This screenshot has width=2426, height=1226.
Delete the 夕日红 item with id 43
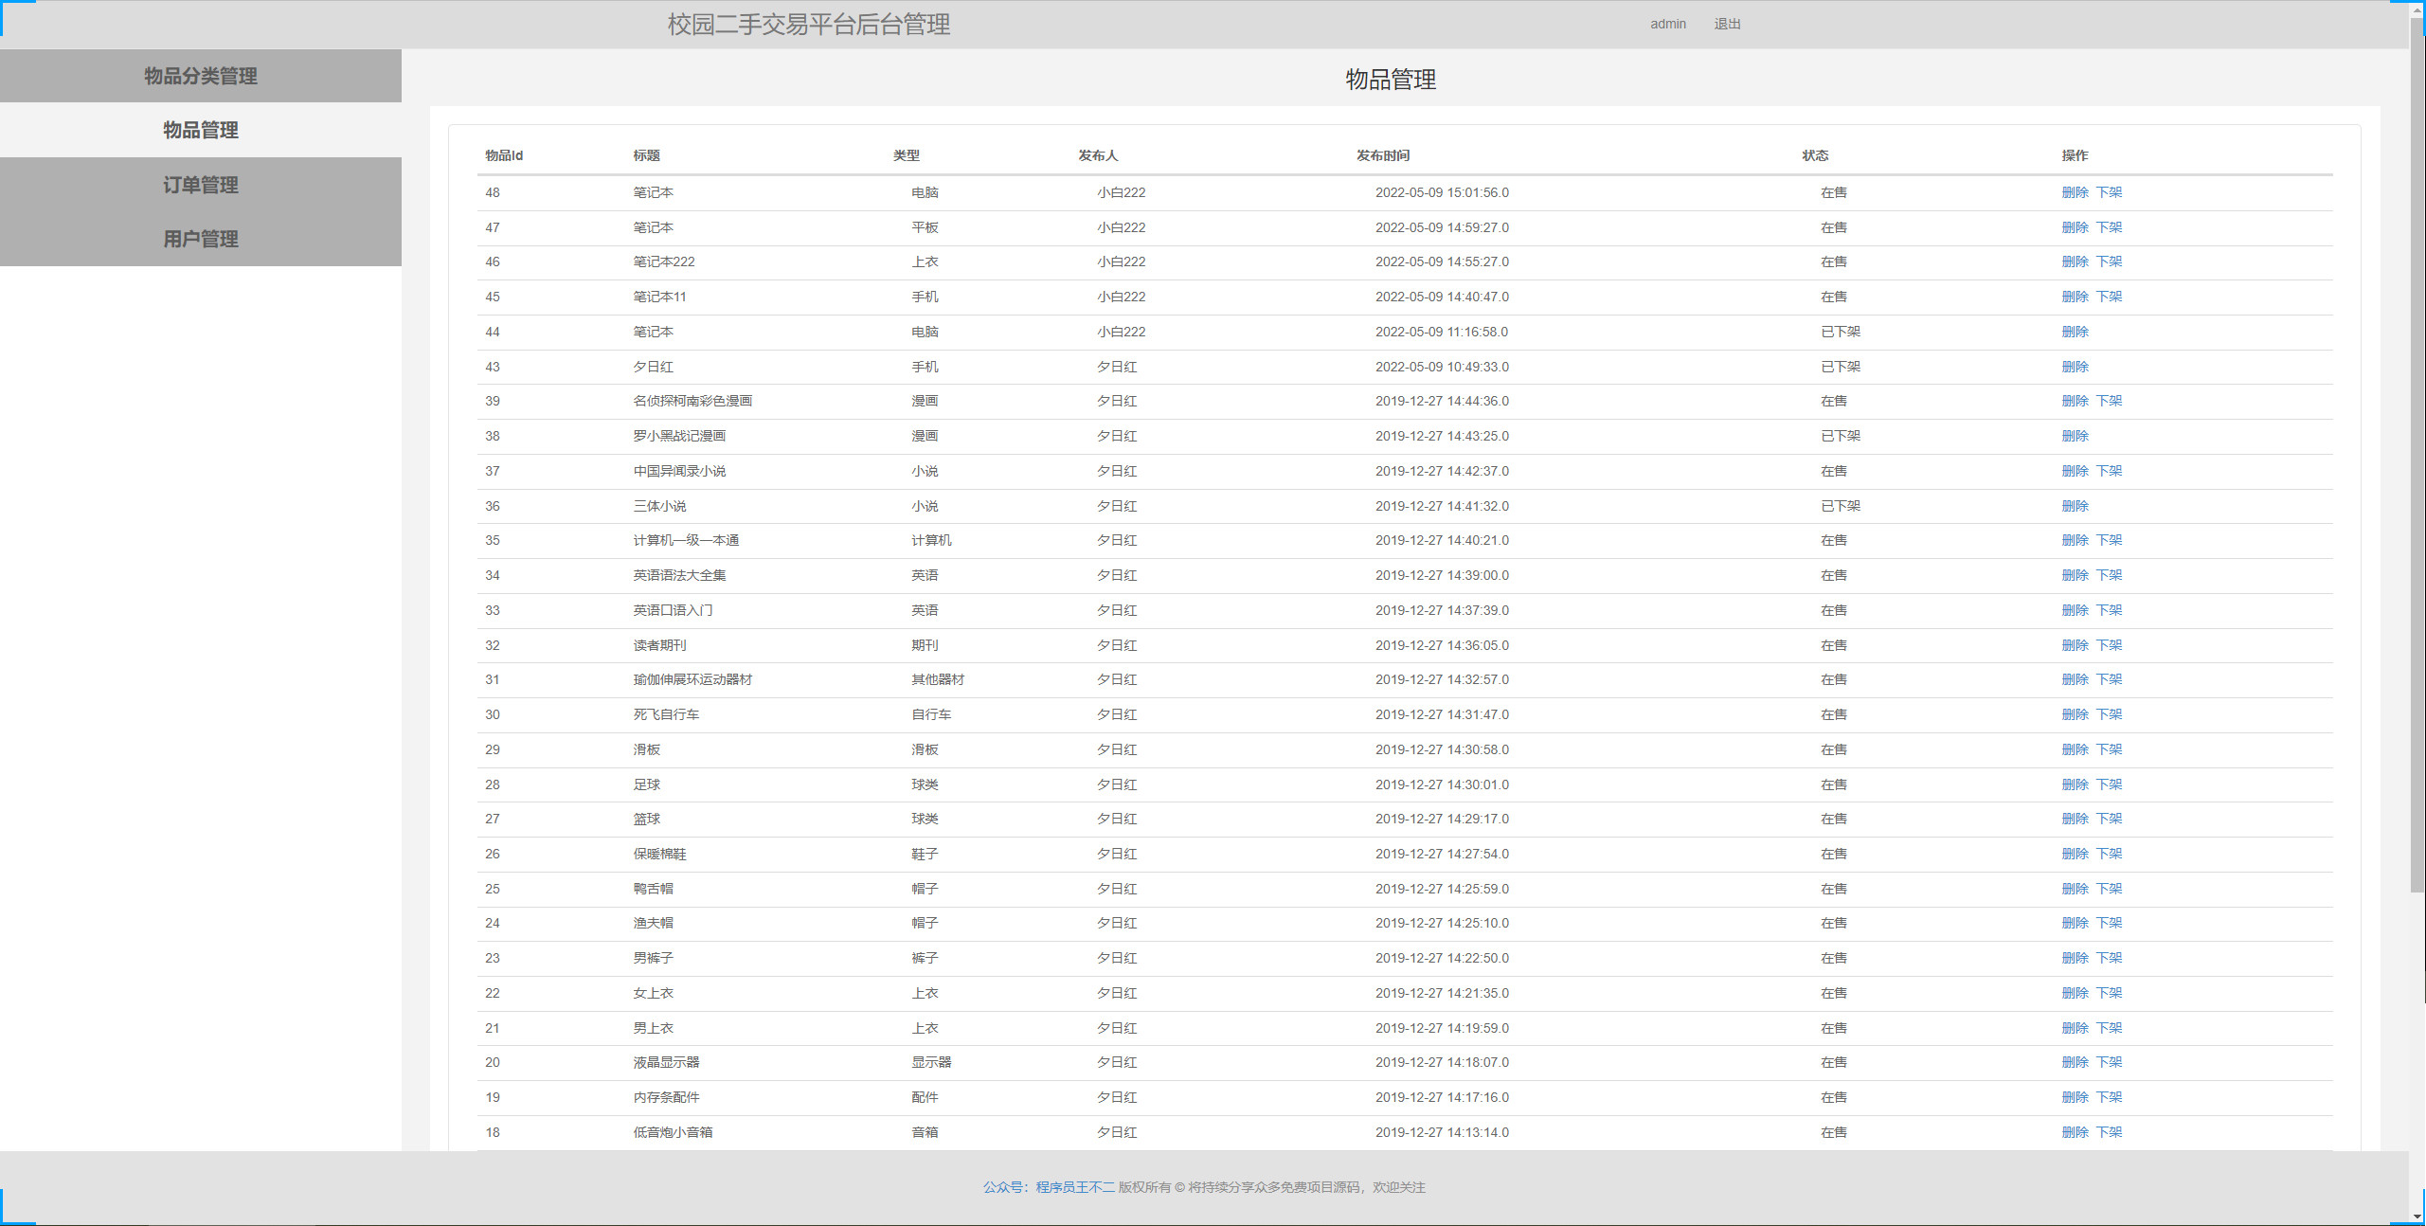tap(2076, 367)
